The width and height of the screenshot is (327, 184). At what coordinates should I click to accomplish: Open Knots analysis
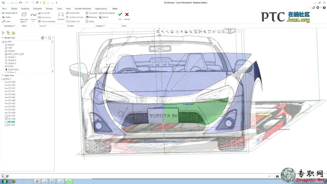pos(90,21)
